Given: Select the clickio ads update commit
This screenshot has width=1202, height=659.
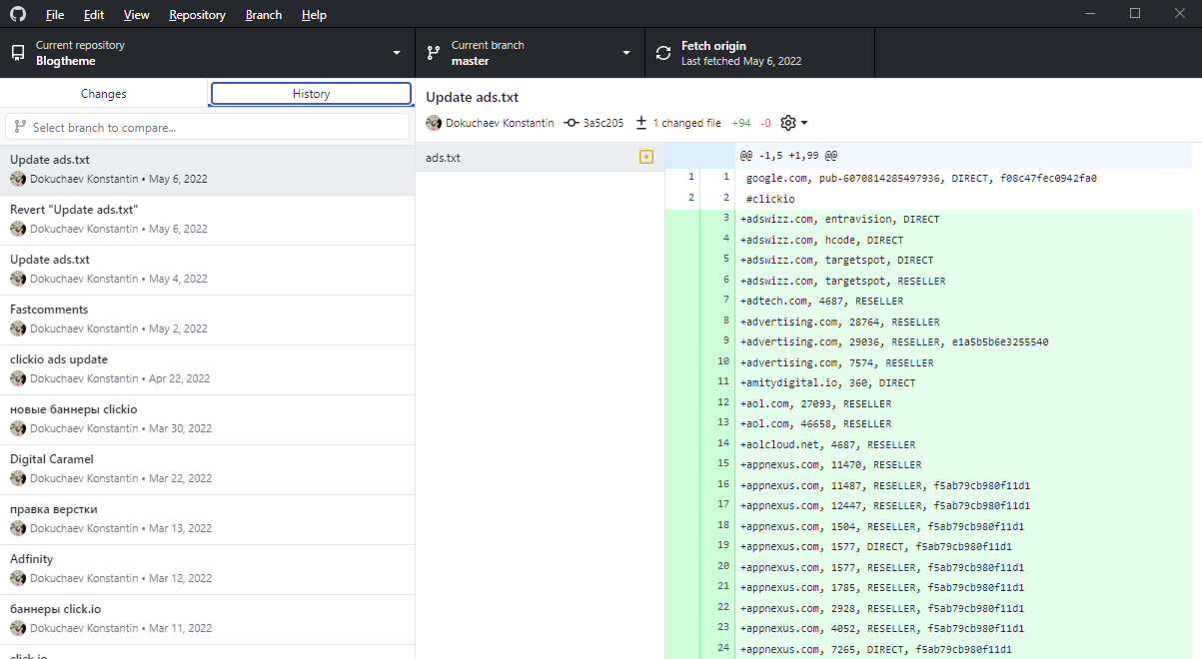Looking at the screenshot, I should (207, 369).
